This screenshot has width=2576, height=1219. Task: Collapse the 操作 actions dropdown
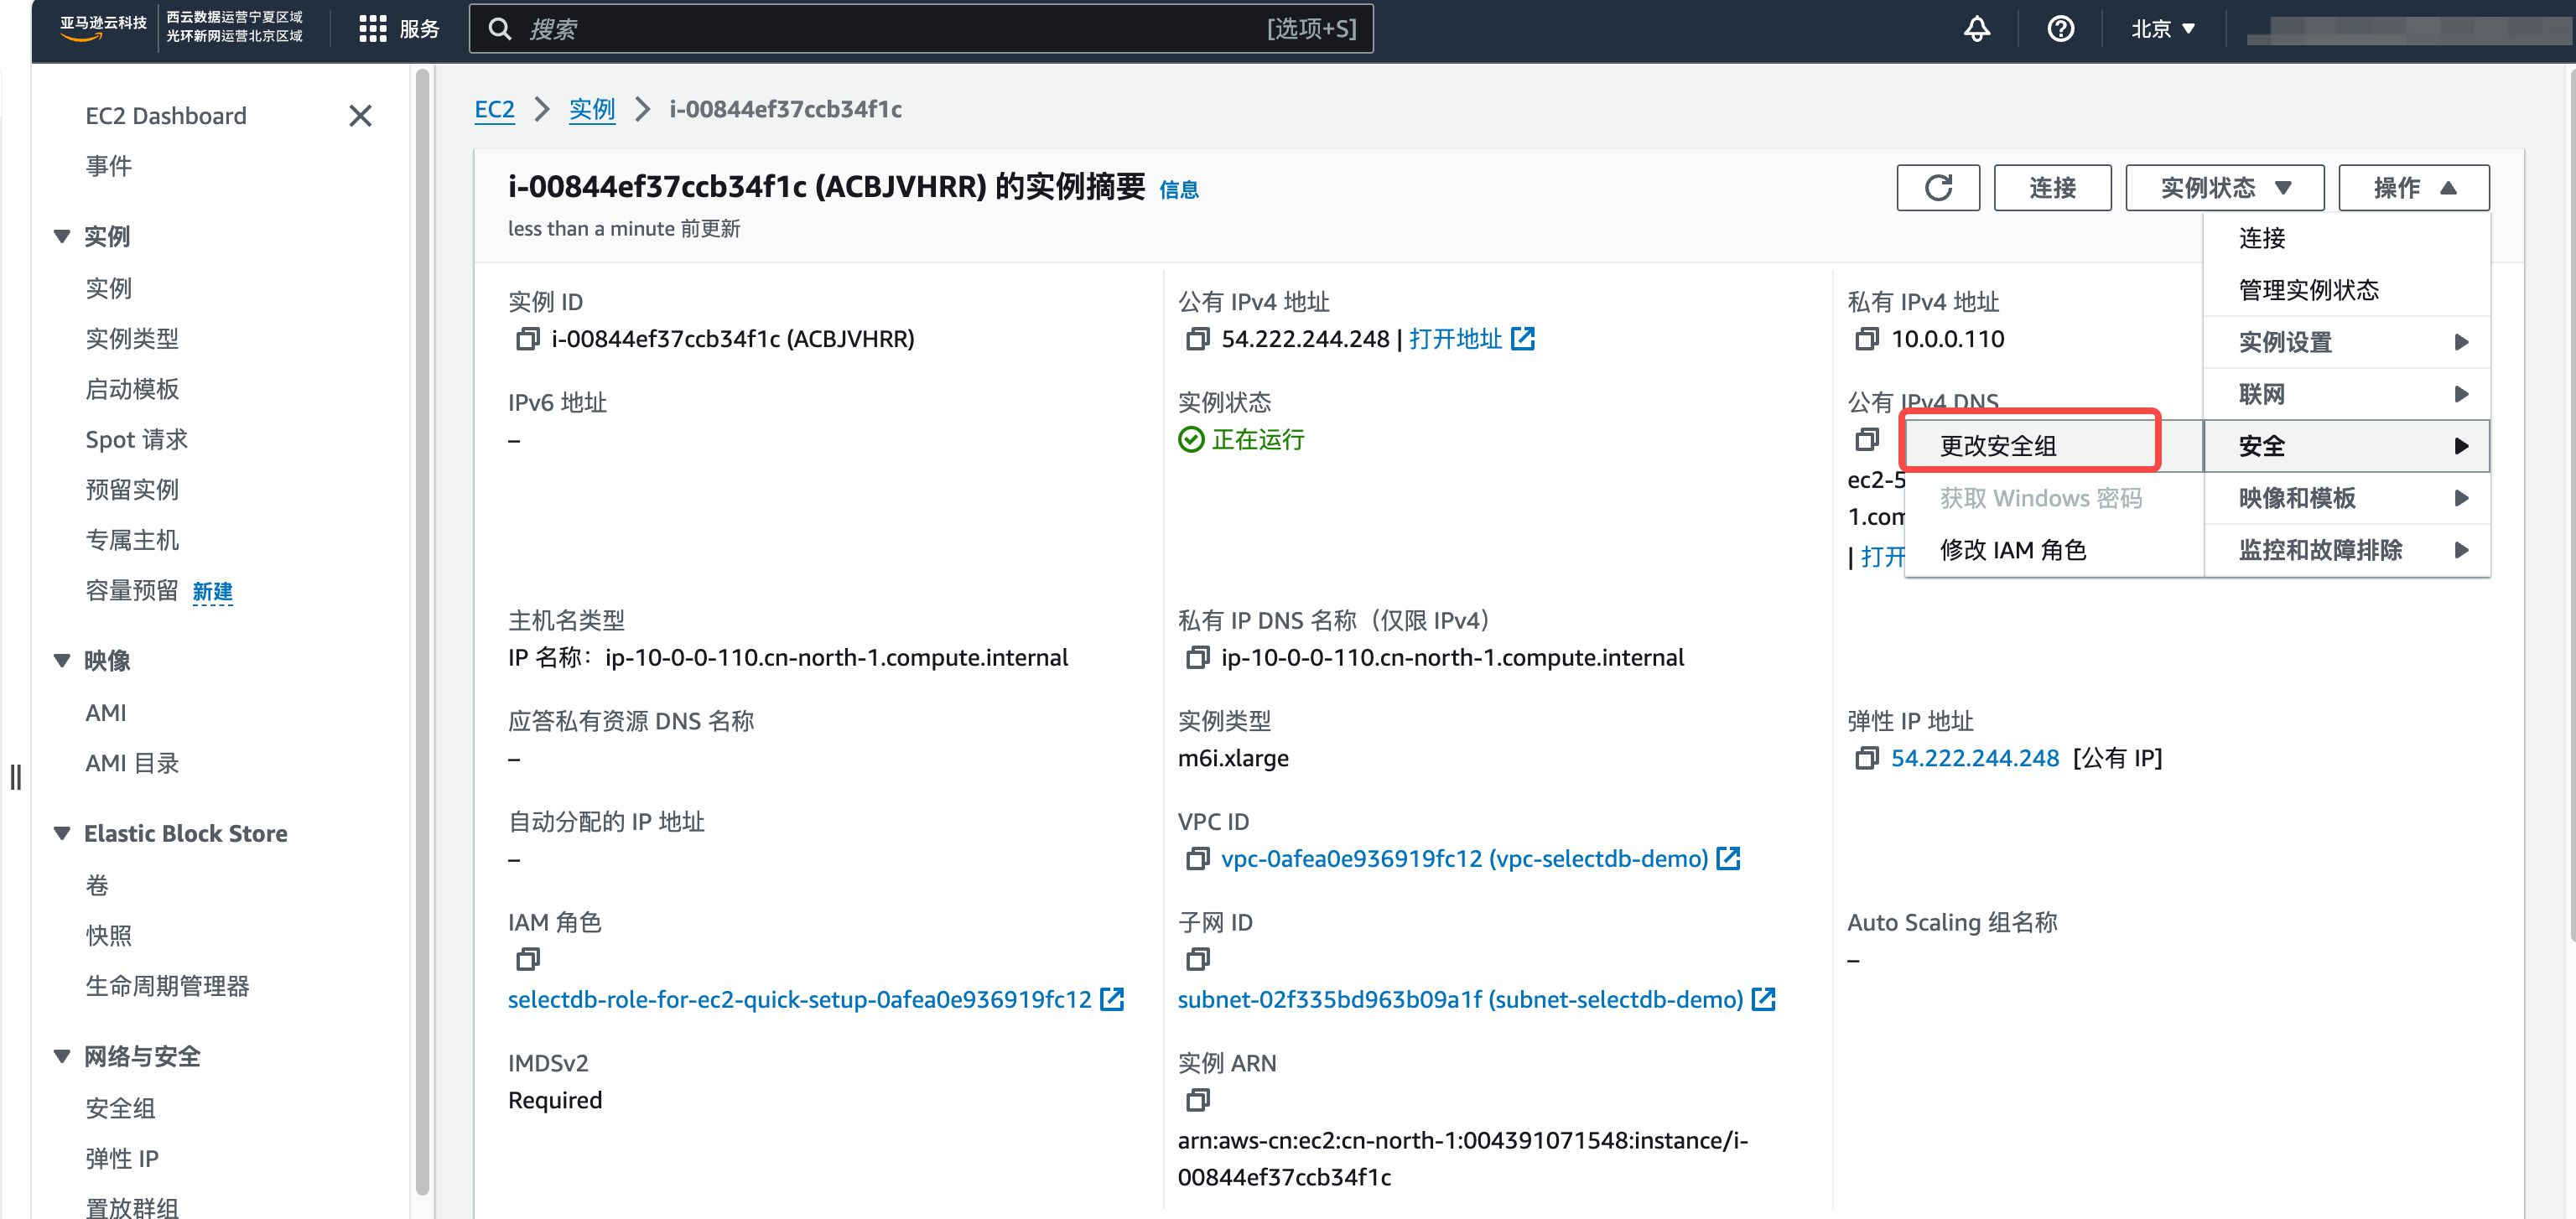coord(2413,188)
